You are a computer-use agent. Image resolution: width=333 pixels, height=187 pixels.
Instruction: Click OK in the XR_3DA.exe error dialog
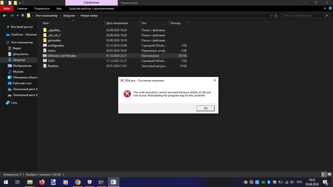(205, 108)
